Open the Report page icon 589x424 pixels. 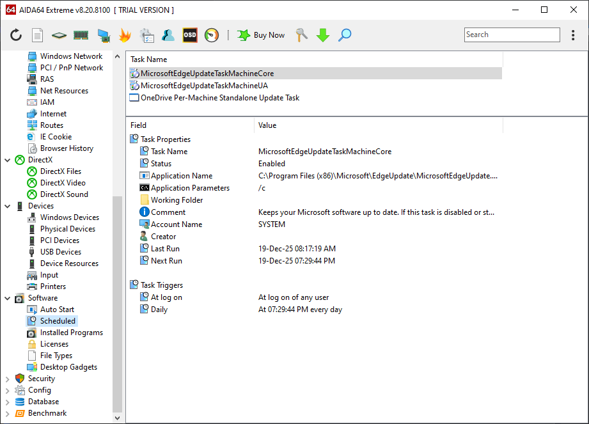pyautogui.click(x=38, y=35)
